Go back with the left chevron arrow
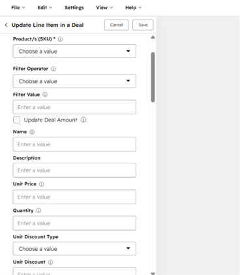Image resolution: width=240 pixels, height=275 pixels. tap(6, 25)
